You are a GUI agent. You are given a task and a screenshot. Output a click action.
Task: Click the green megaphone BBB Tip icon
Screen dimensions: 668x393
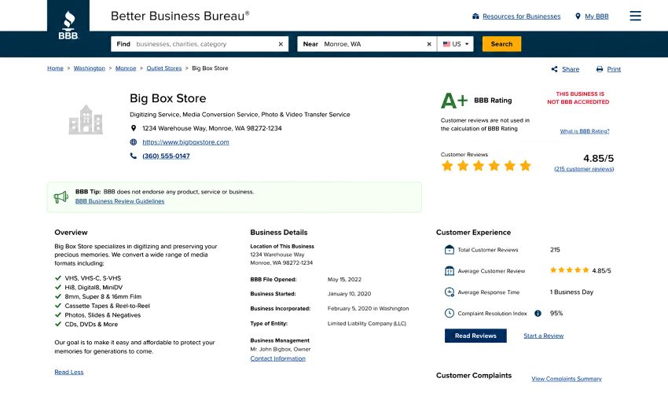[x=61, y=197]
